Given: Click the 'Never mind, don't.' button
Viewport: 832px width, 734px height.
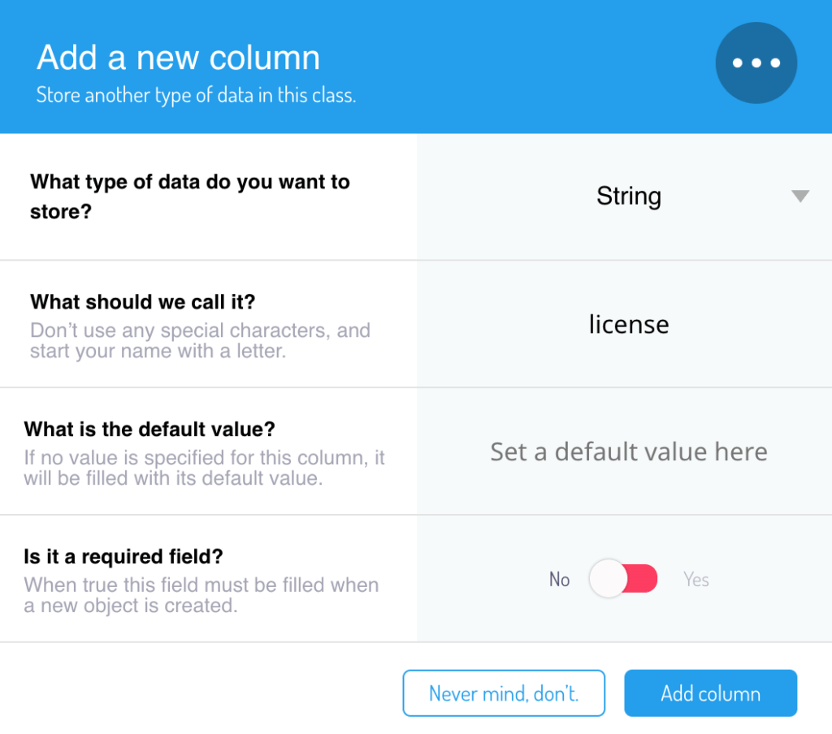Looking at the screenshot, I should [504, 693].
